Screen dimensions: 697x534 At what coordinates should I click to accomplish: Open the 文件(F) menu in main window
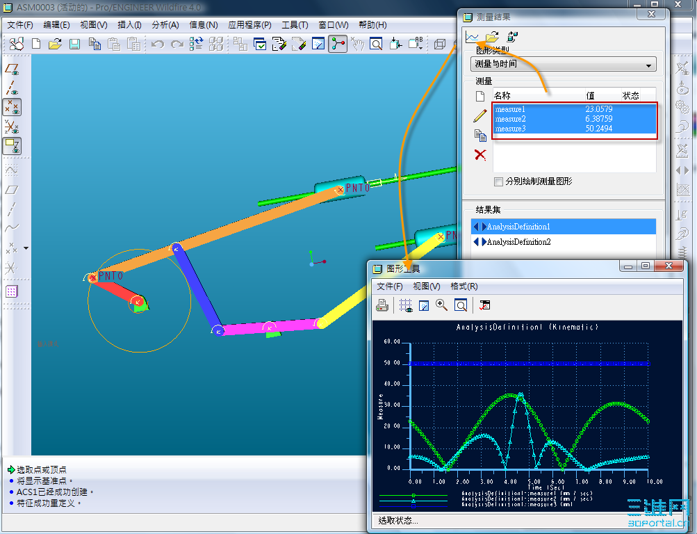tap(20, 25)
